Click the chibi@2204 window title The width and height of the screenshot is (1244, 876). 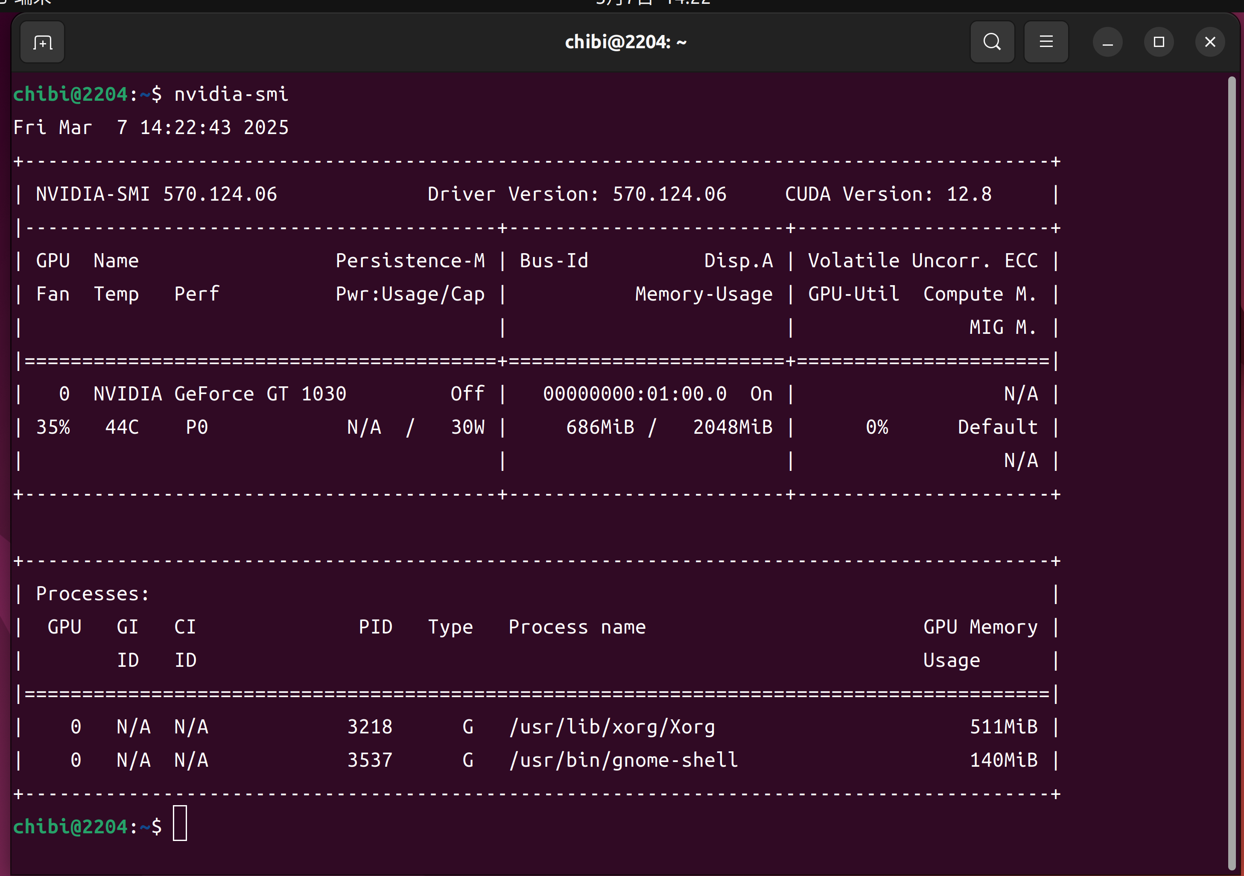pos(625,42)
